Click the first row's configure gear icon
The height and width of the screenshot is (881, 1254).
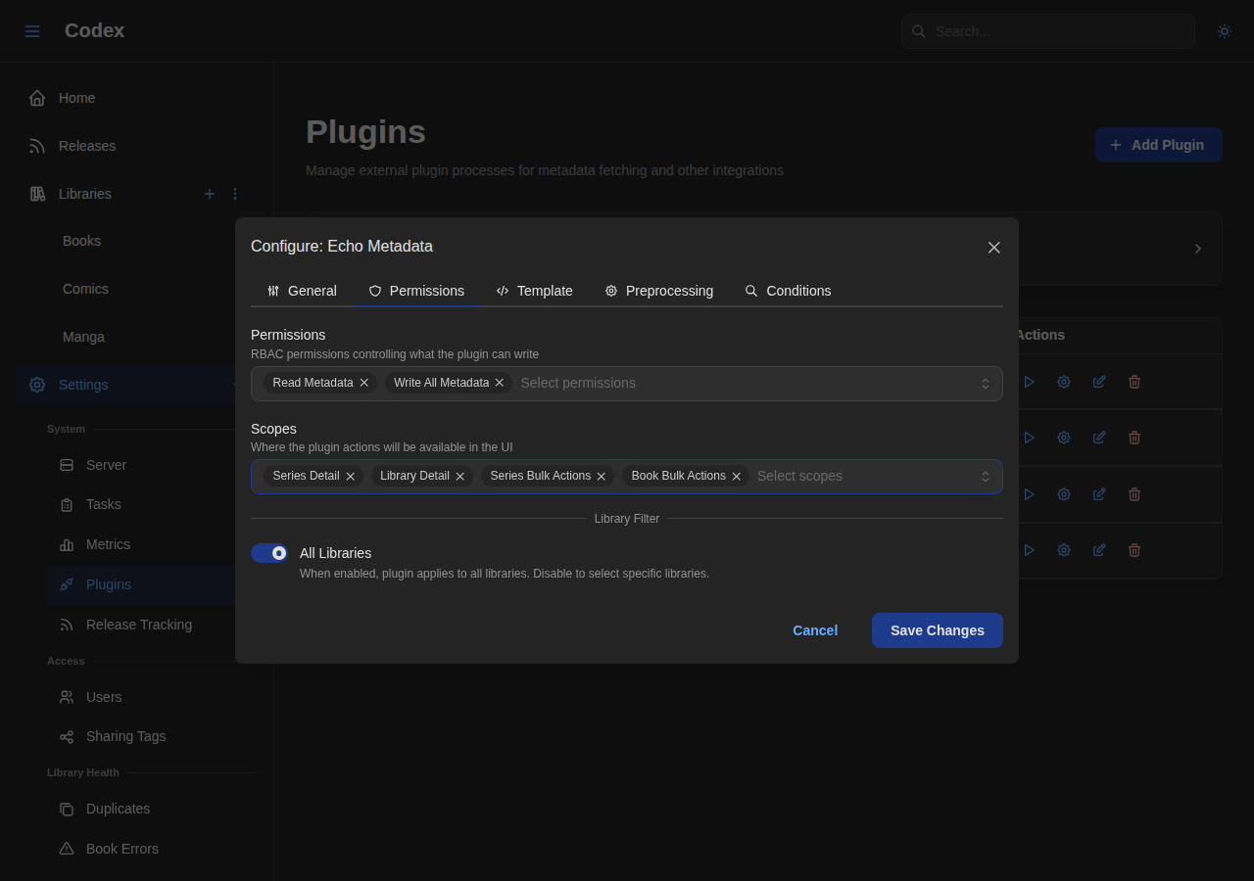pos(1064,382)
